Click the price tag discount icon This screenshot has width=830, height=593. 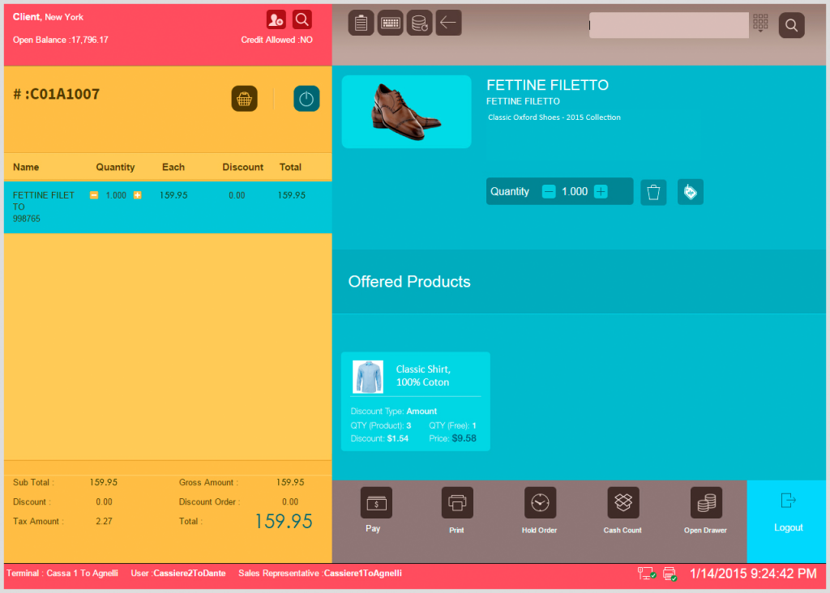click(x=691, y=192)
